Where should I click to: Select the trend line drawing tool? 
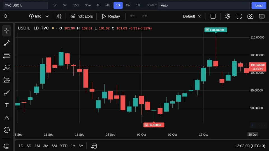[7, 43]
